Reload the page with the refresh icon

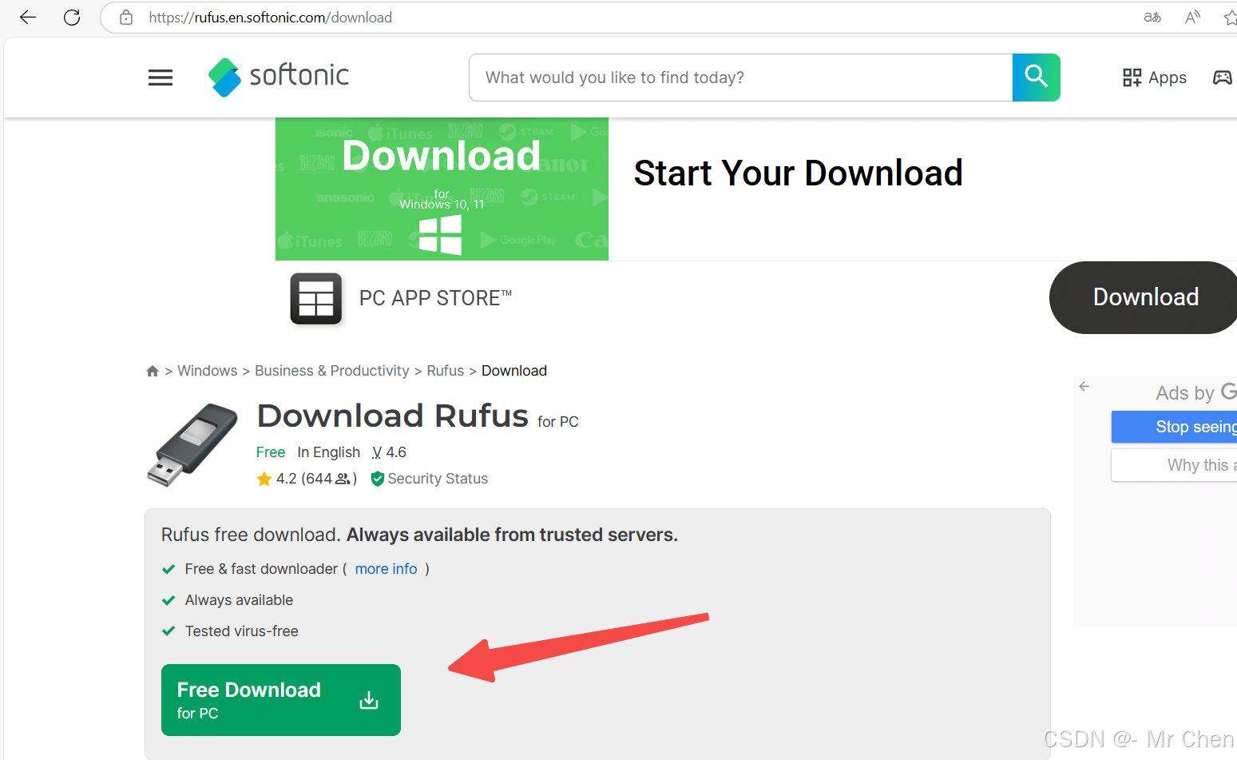pyautogui.click(x=72, y=18)
